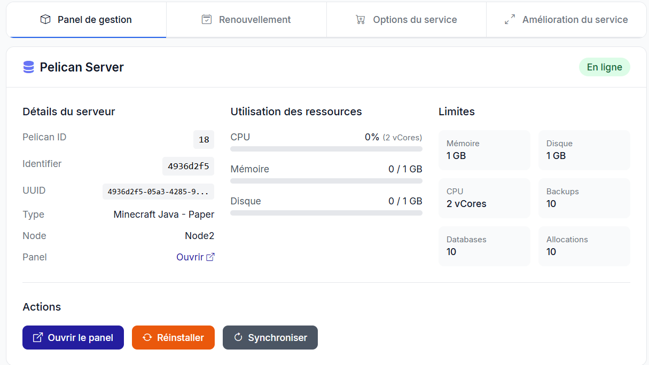This screenshot has height=365, width=649.
Task: Click the shopping cart icon for service options
Action: click(x=361, y=20)
